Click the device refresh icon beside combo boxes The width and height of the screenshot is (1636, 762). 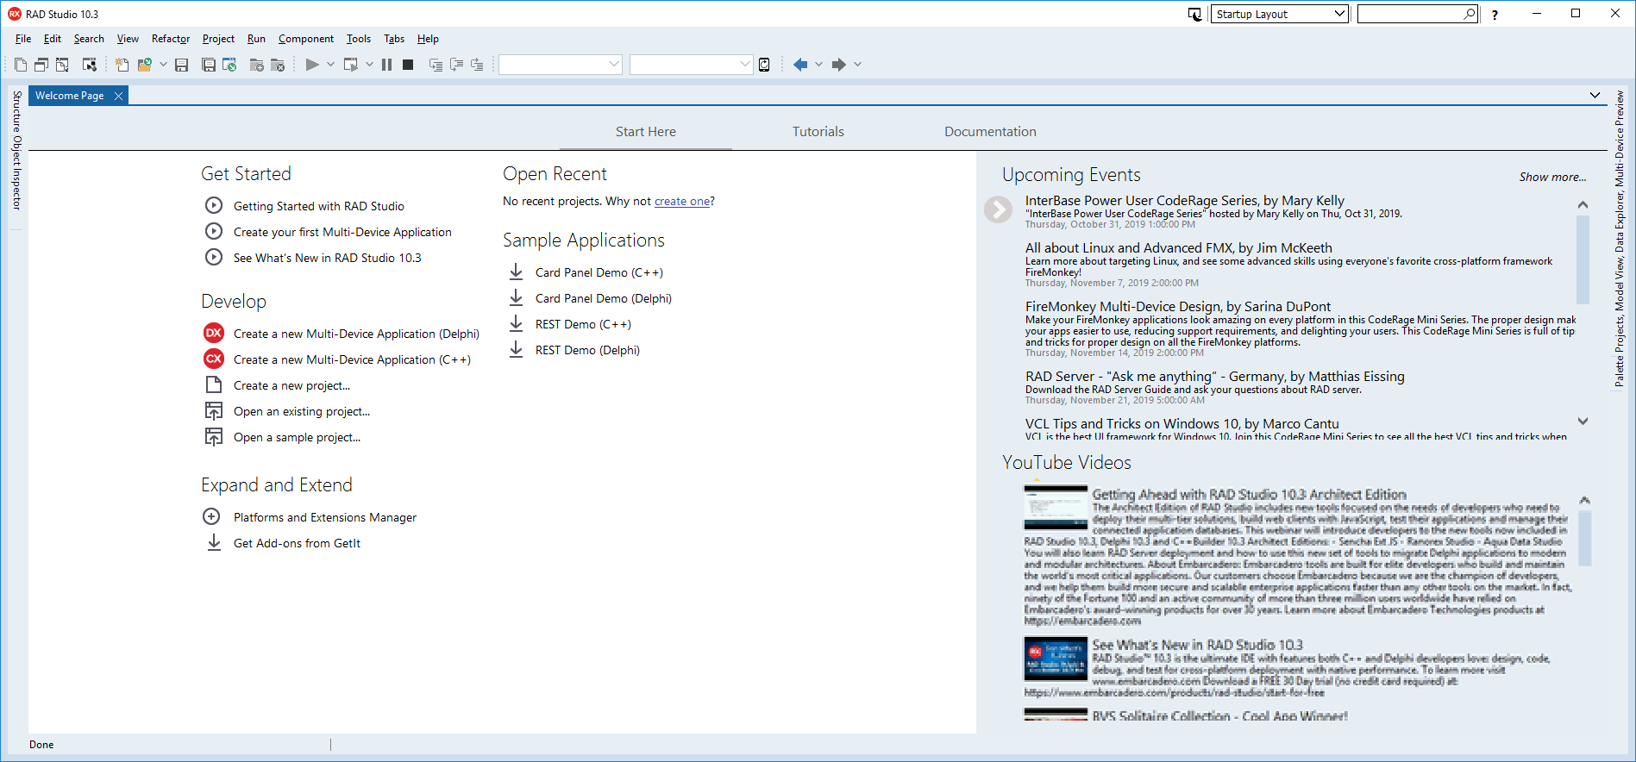point(764,65)
